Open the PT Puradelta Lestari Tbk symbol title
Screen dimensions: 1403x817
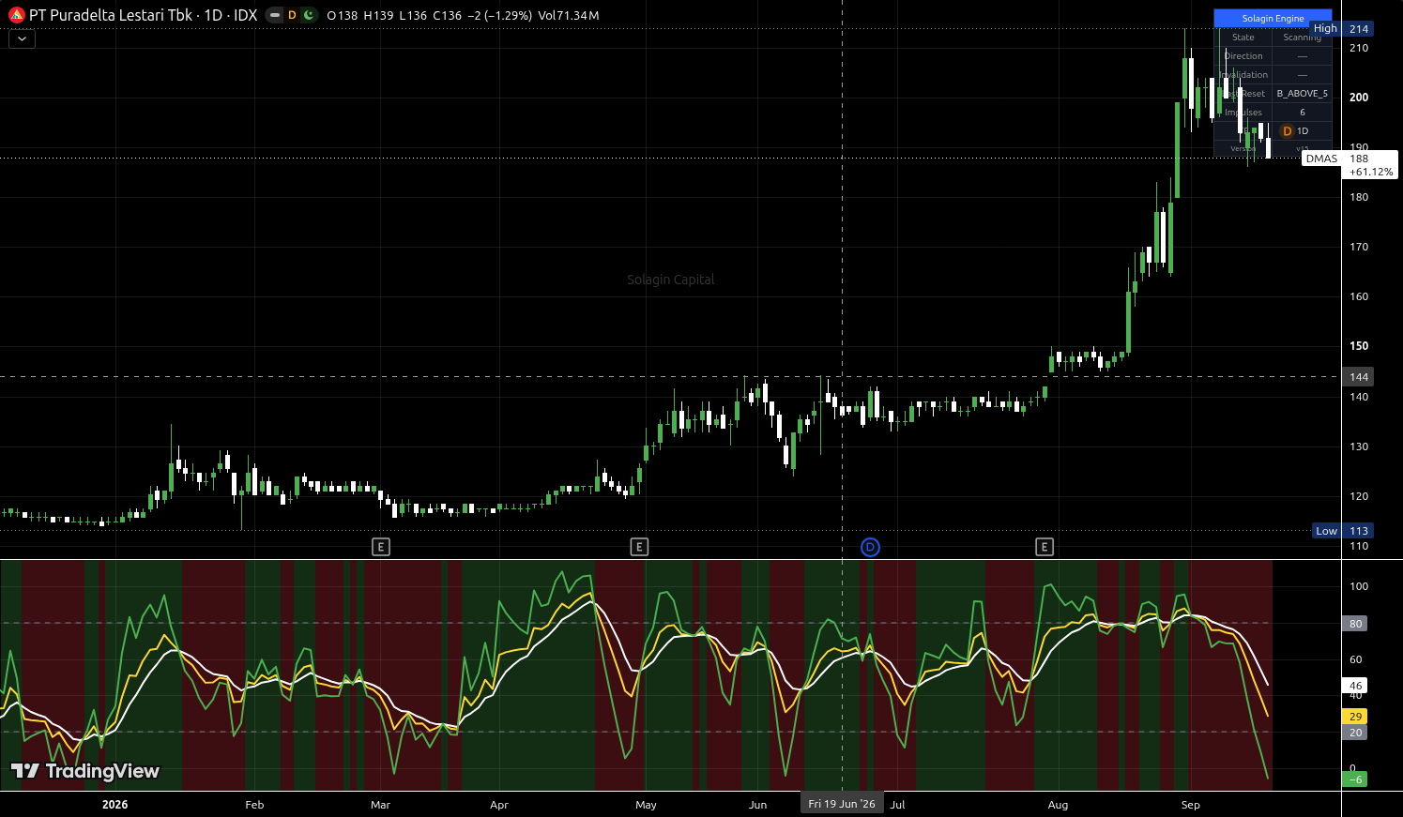pos(143,15)
